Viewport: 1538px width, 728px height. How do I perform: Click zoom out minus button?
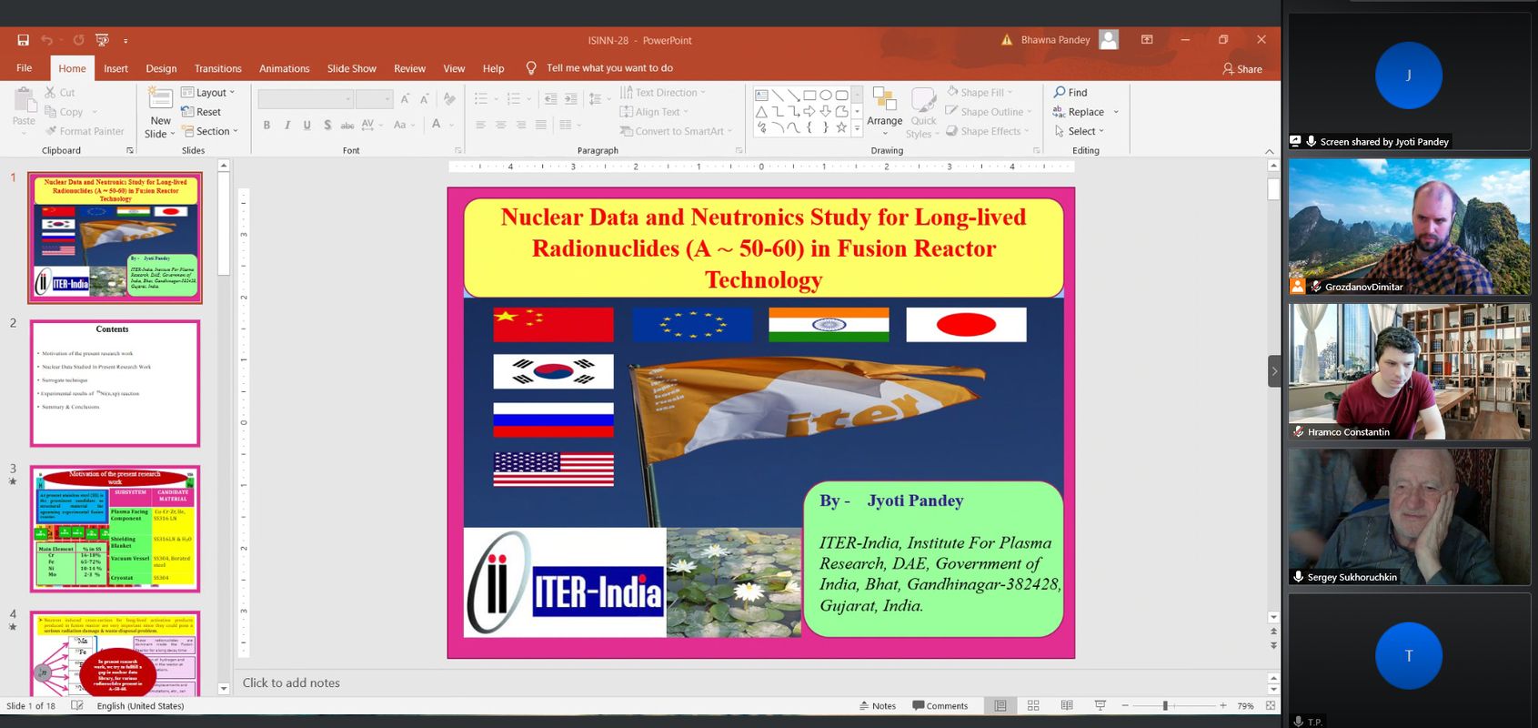(1125, 705)
